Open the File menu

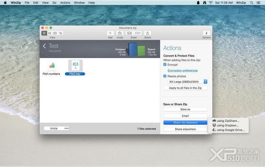click(27, 2)
